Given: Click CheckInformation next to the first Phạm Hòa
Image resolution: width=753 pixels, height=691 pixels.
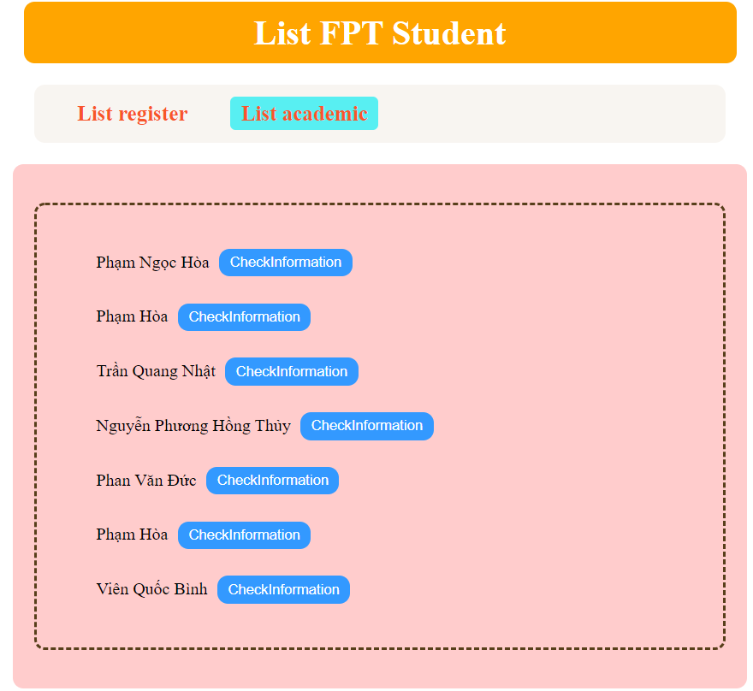Looking at the screenshot, I should (x=244, y=316).
